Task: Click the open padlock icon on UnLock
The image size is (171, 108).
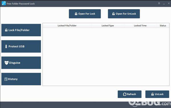Action: pos(152,94)
